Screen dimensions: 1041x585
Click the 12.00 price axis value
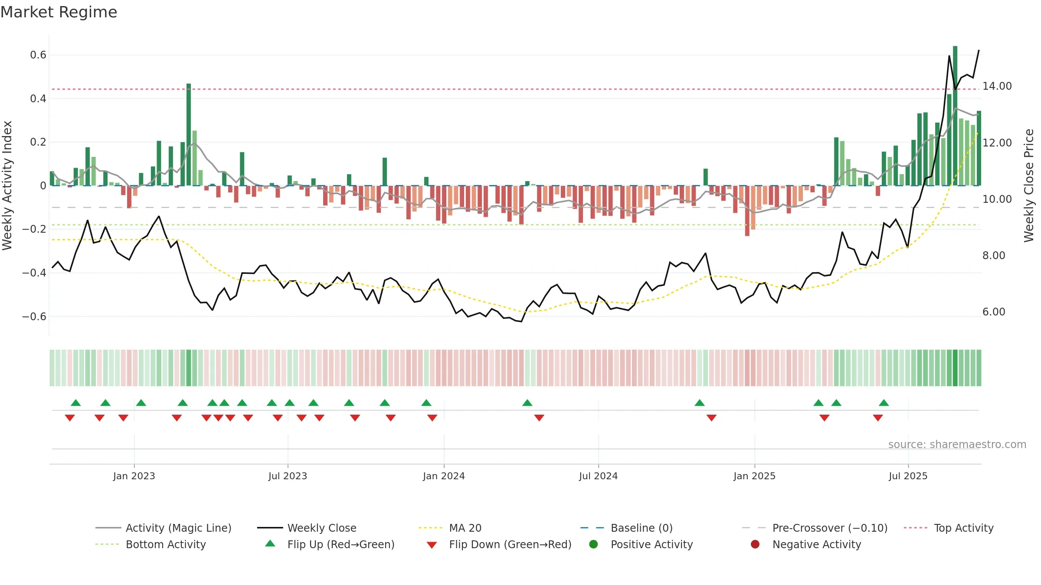point(997,143)
